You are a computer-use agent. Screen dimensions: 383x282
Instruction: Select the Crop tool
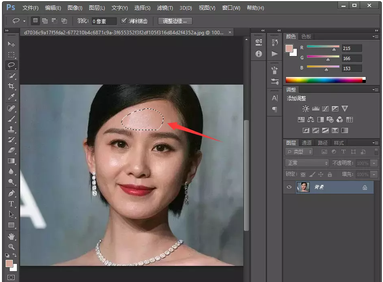tap(11, 86)
